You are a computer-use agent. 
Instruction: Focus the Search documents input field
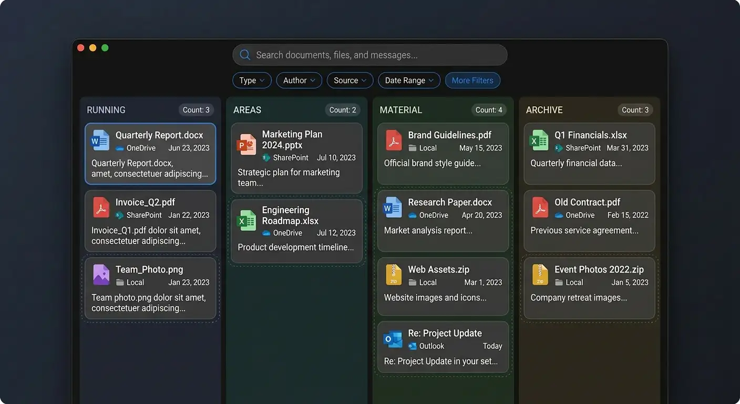pos(370,55)
